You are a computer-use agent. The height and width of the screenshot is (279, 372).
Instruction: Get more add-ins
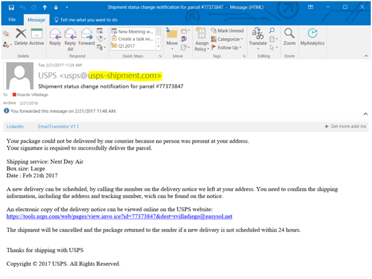(x=346, y=127)
